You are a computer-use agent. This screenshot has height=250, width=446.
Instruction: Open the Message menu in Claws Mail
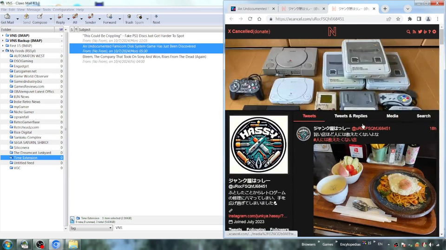(33, 10)
